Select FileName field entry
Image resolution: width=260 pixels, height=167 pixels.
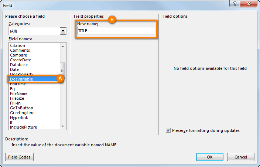point(18,93)
